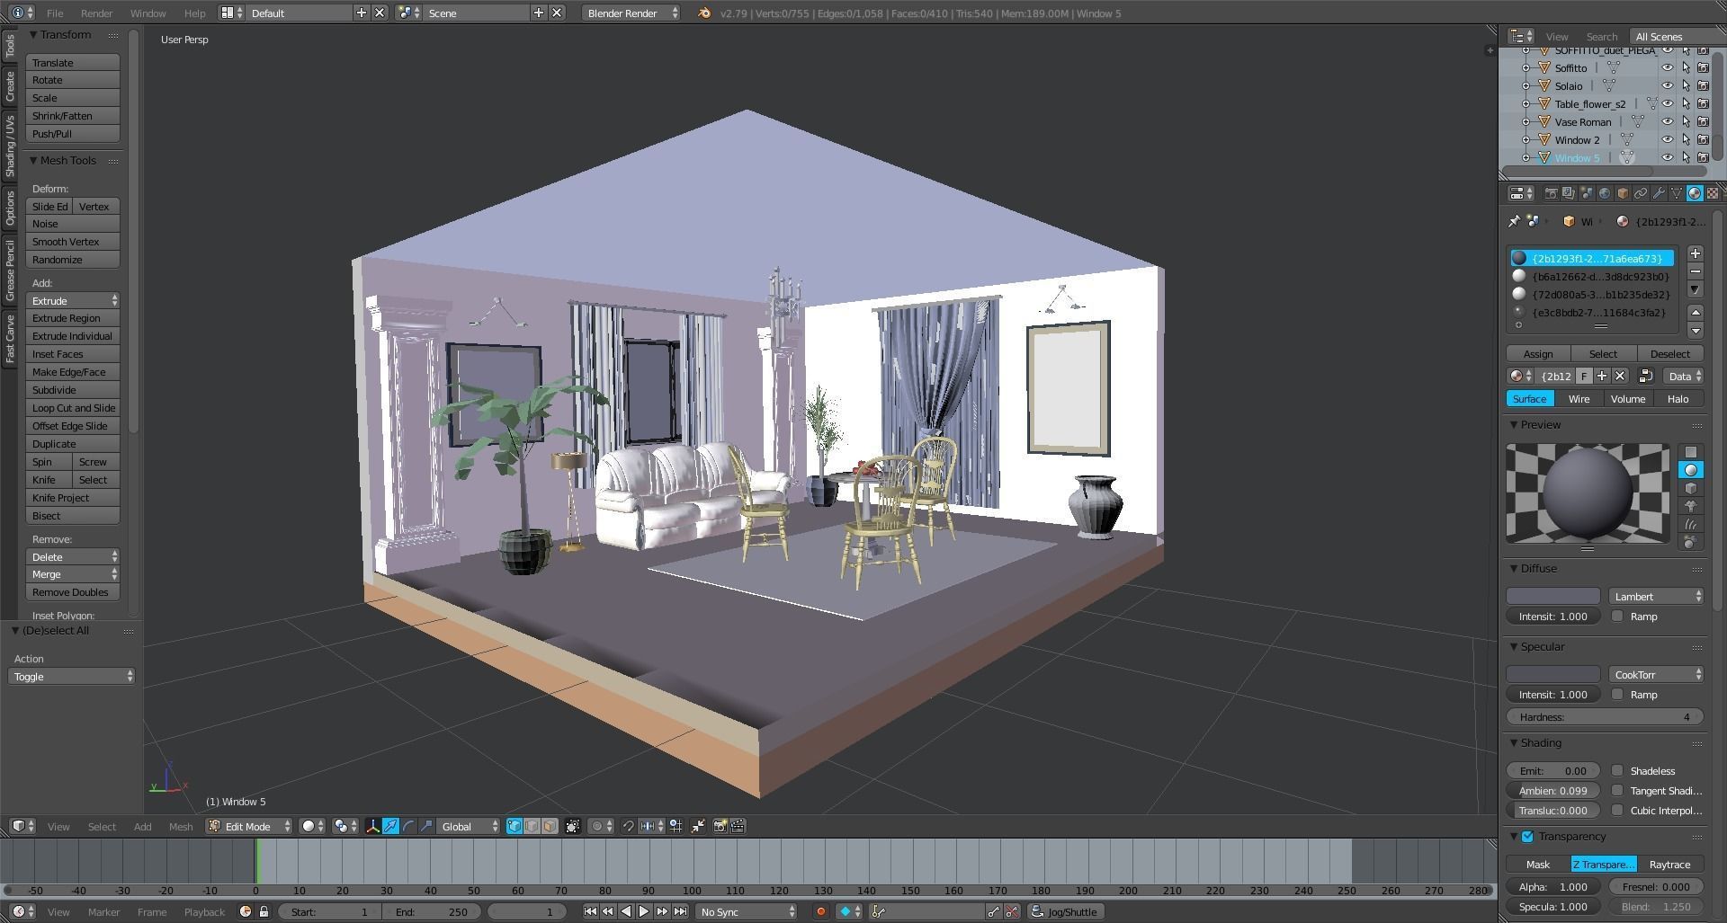Toggle Window 2 selectability cursor icon
The width and height of the screenshot is (1727, 923).
pos(1686,139)
